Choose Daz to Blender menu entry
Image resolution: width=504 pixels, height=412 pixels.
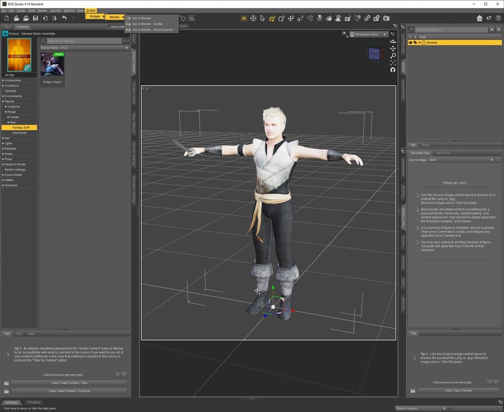point(142,18)
